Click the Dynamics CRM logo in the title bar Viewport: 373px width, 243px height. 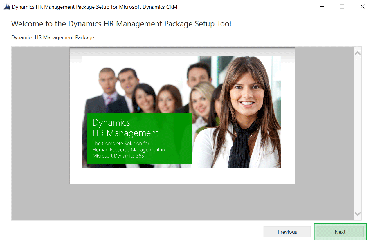(x=6, y=6)
